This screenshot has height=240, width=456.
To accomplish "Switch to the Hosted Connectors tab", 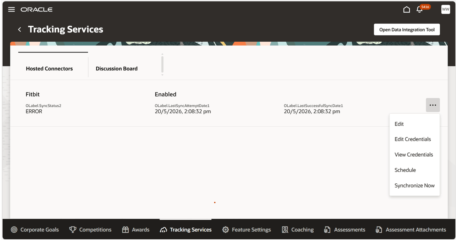I will coord(49,69).
